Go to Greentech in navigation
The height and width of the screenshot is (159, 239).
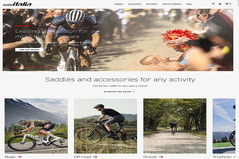tap(152, 4)
